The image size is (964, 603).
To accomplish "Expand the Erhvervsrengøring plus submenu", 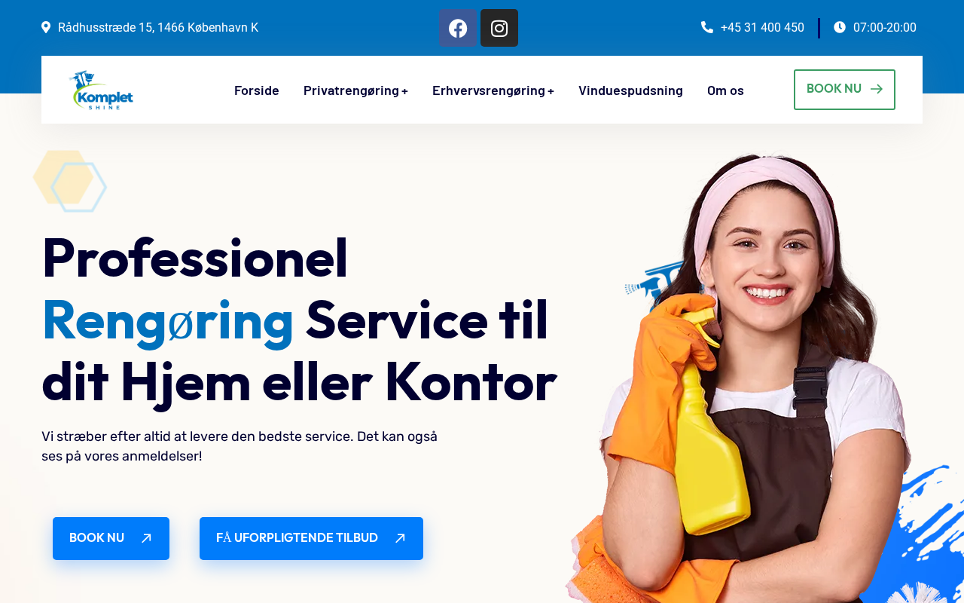I will pyautogui.click(x=551, y=91).
